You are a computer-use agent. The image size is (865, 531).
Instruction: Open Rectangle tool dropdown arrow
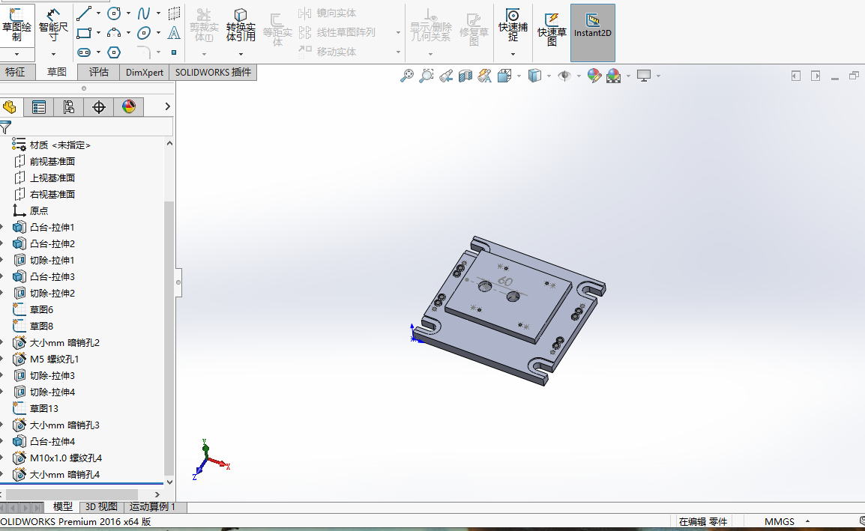(x=98, y=33)
